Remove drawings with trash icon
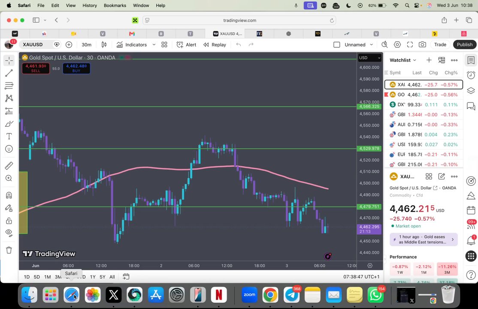The image size is (478, 309). [x=9, y=250]
